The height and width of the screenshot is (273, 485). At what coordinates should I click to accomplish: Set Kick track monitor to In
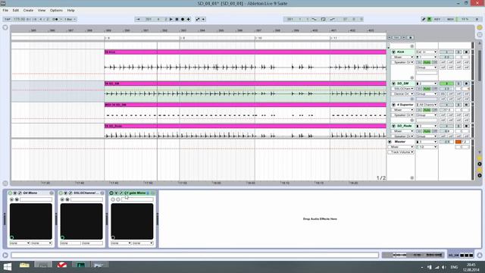tap(419, 62)
